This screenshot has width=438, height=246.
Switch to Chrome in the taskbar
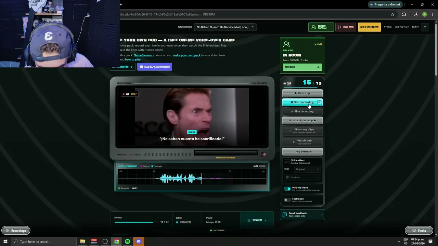pos(116,242)
